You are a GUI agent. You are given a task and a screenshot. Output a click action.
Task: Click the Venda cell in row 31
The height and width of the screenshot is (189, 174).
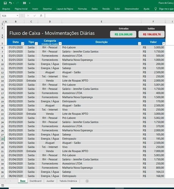[x=50, y=151]
